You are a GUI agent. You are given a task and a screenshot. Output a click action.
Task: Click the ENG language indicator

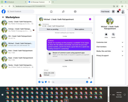coord(113,95)
